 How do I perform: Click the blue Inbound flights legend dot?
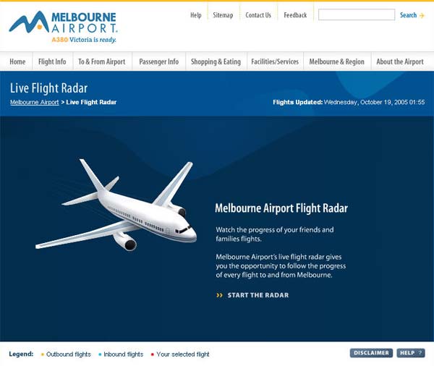click(x=100, y=354)
